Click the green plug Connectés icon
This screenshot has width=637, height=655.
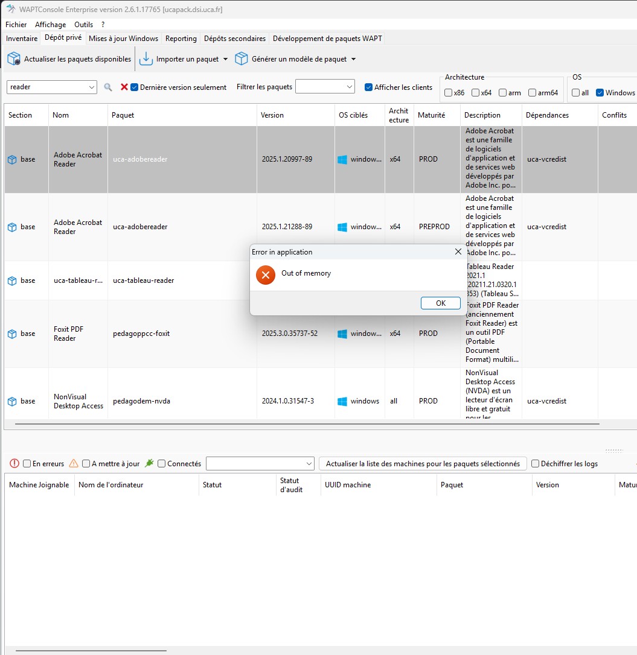149,463
